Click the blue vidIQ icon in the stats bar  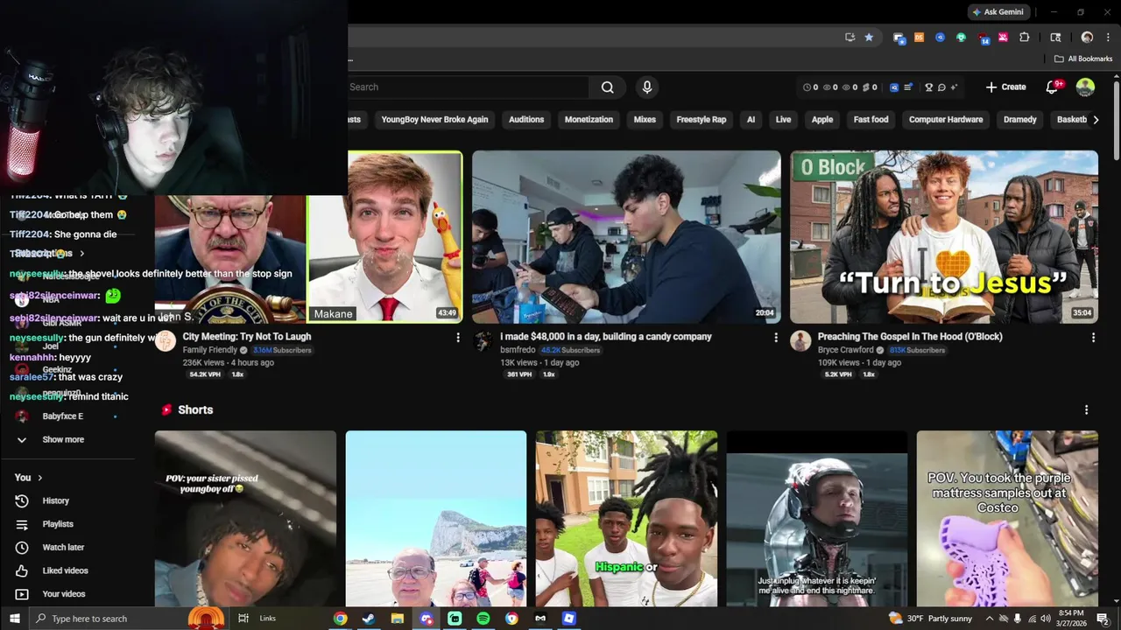[x=894, y=87]
